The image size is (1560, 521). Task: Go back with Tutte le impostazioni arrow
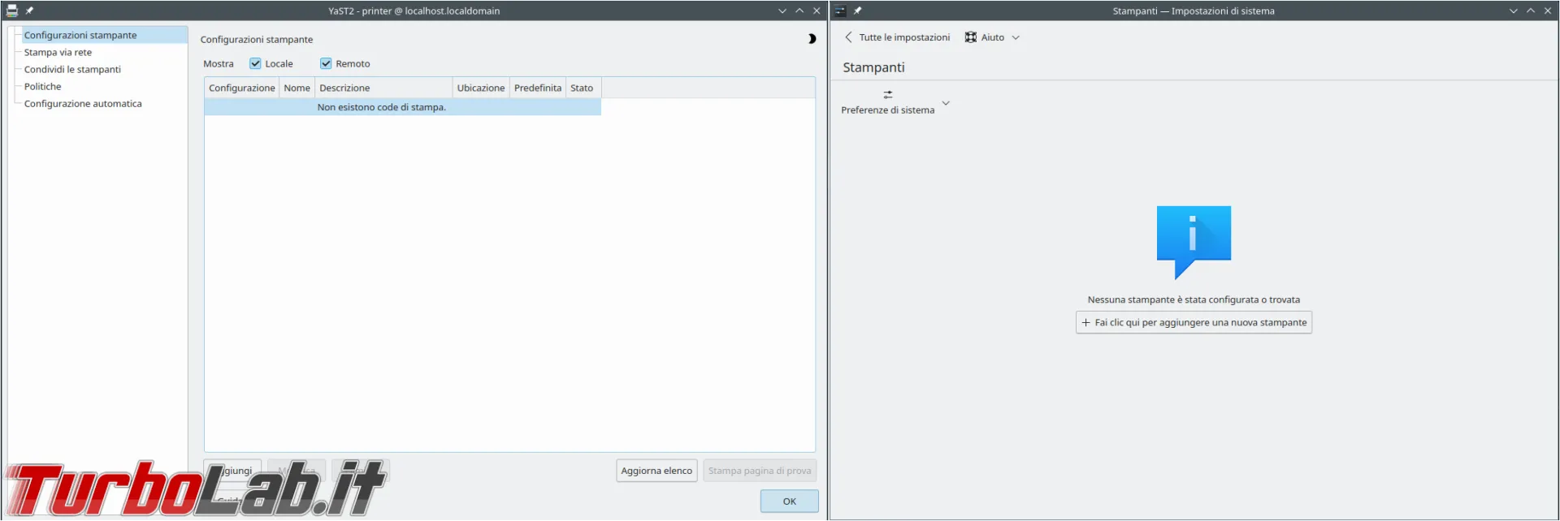[x=897, y=37]
